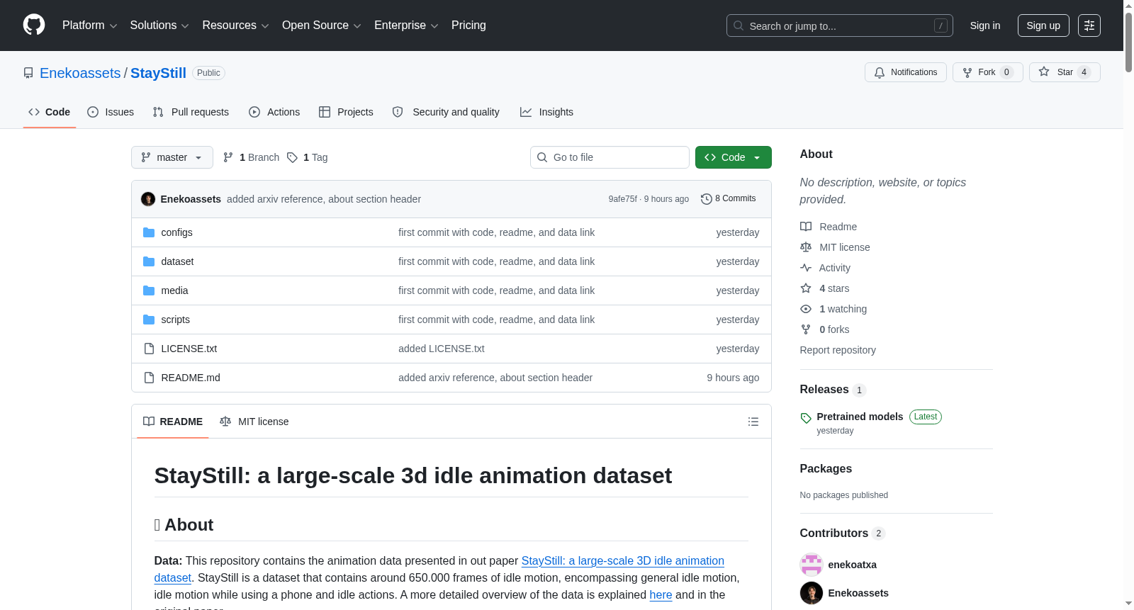
Task: Go to the Pricing page
Action: pyautogui.click(x=468, y=26)
